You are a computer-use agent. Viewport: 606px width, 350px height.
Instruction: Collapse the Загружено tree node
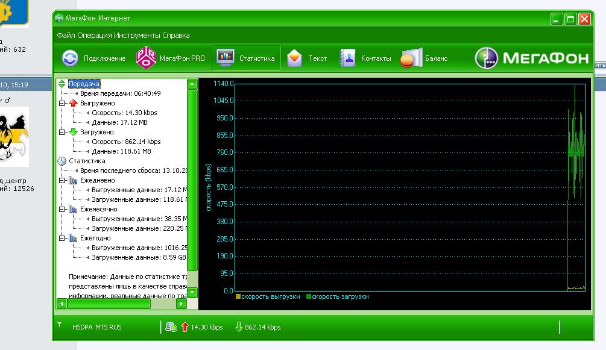tap(62, 132)
